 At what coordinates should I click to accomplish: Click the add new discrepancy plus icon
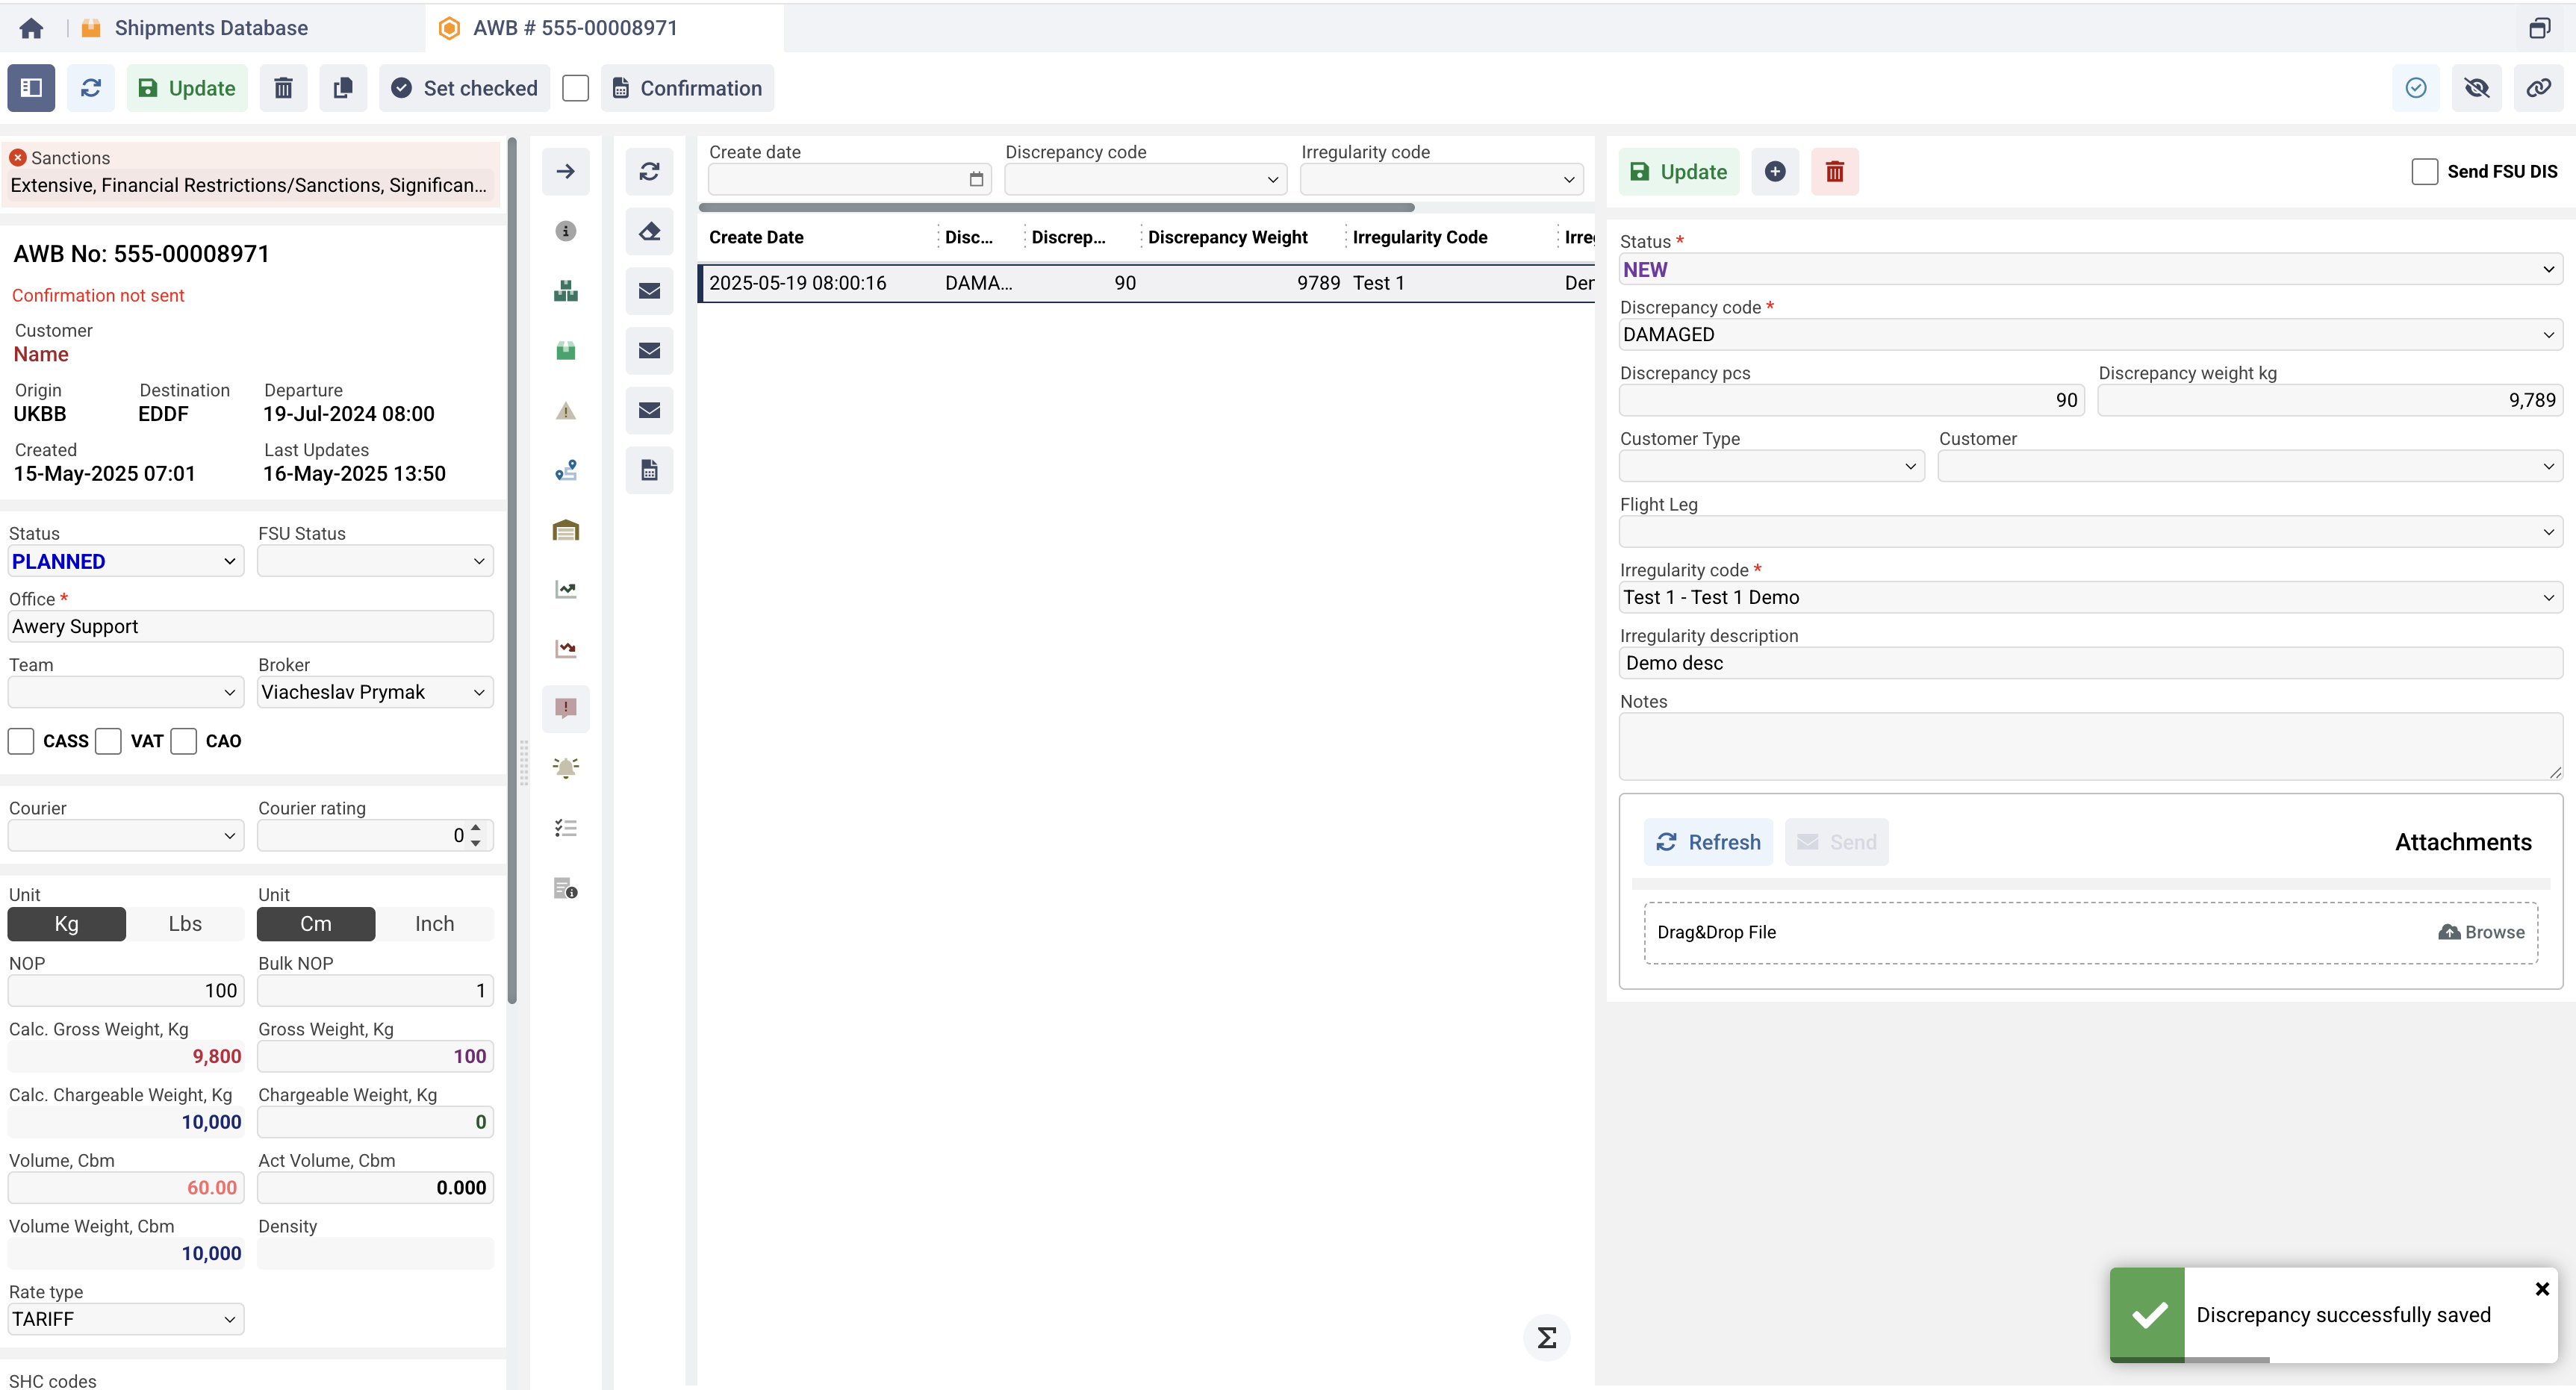tap(1775, 172)
